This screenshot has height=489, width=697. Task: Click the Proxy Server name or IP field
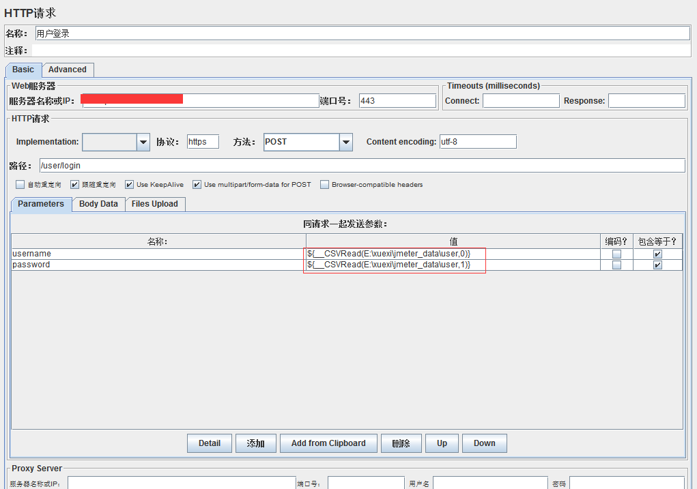click(182, 484)
